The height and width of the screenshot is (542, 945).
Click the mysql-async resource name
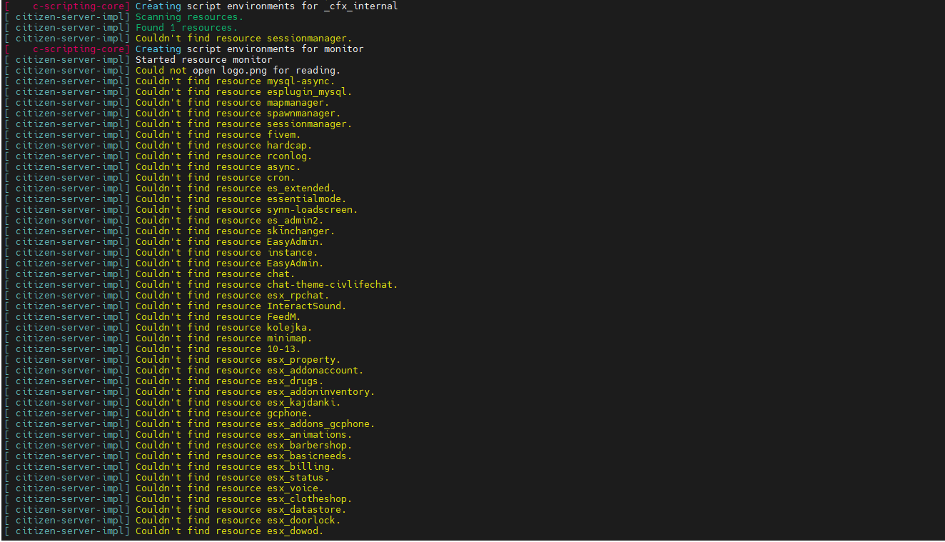tap(300, 81)
